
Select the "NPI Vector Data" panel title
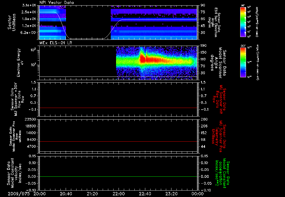click(x=56, y=3)
